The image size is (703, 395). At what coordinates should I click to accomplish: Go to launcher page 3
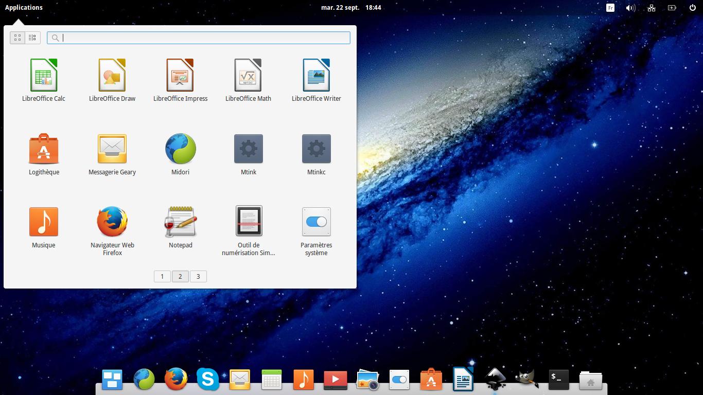[198, 277]
